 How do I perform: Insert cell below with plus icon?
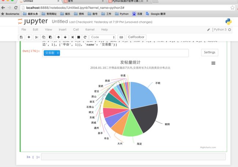[29, 37]
